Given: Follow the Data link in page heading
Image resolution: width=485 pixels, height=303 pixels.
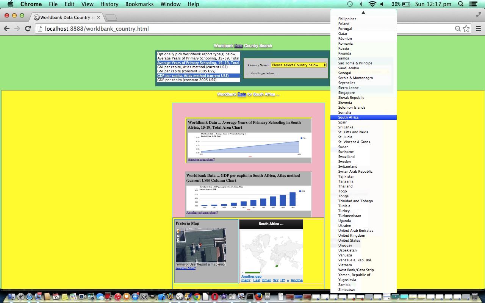Looking at the screenshot, I should tap(238, 46).
